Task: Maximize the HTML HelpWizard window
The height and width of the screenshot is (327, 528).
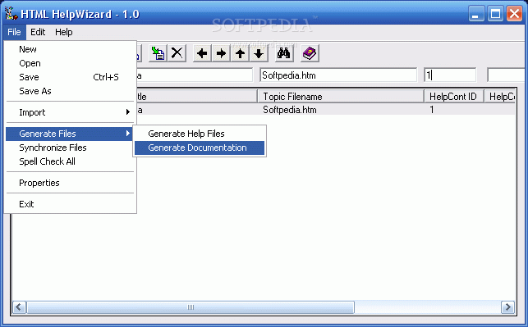Action: (x=495, y=14)
